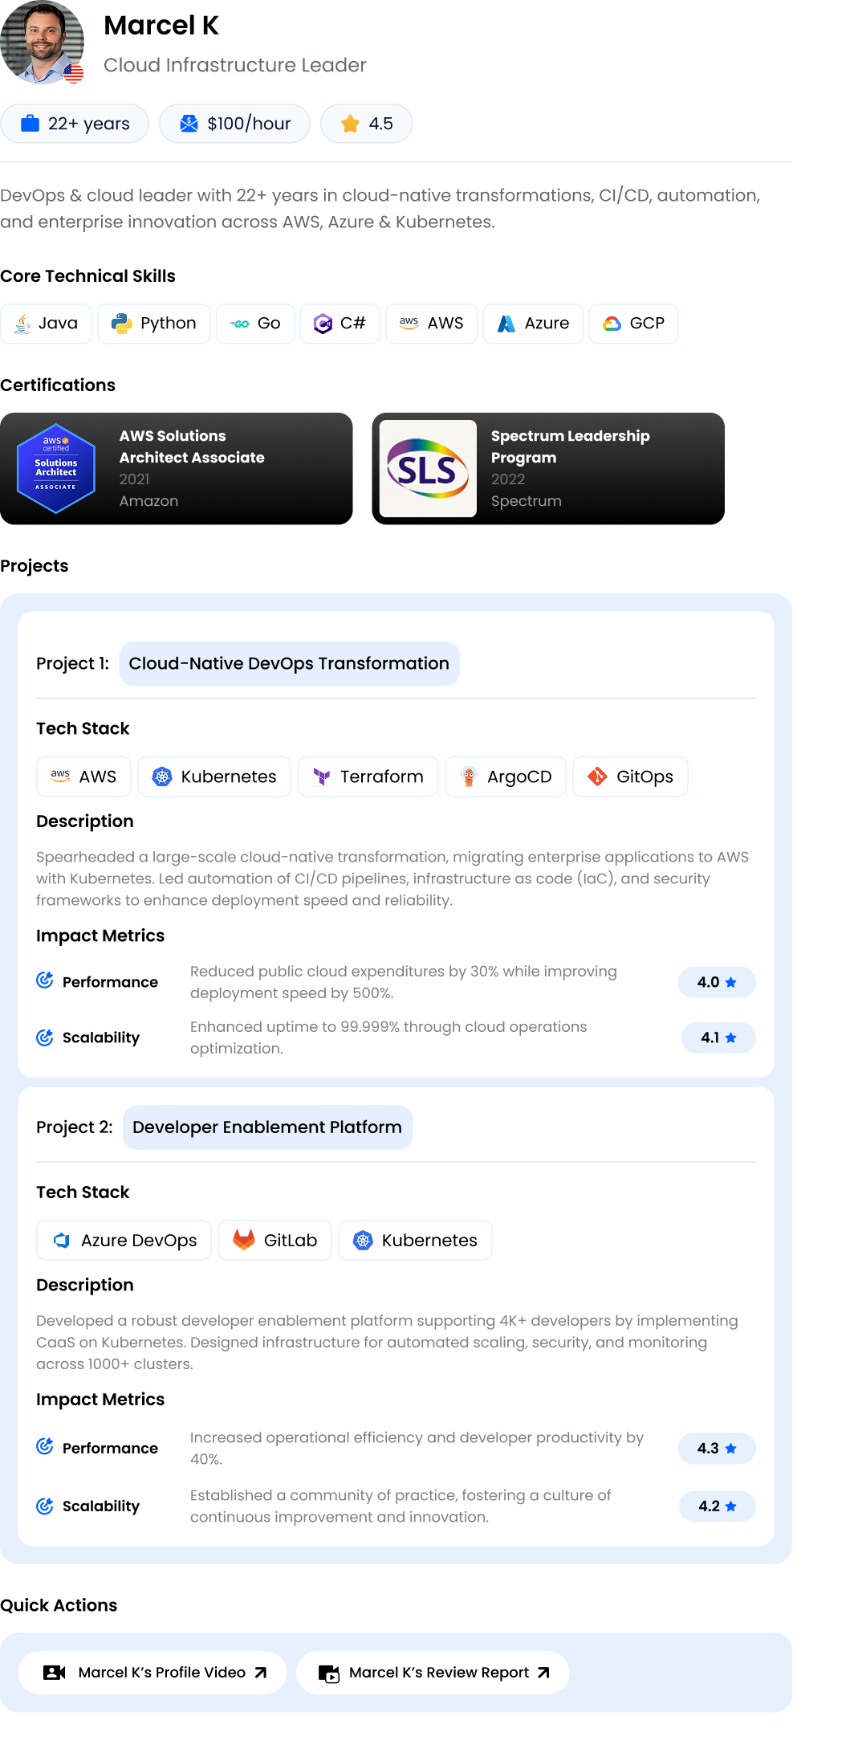Screen dimensions: 854x1761
Task: Click the 4.2 rating badge
Action: pos(718,1506)
